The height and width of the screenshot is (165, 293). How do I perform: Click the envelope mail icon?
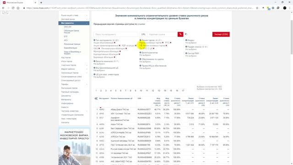pos(5,12)
